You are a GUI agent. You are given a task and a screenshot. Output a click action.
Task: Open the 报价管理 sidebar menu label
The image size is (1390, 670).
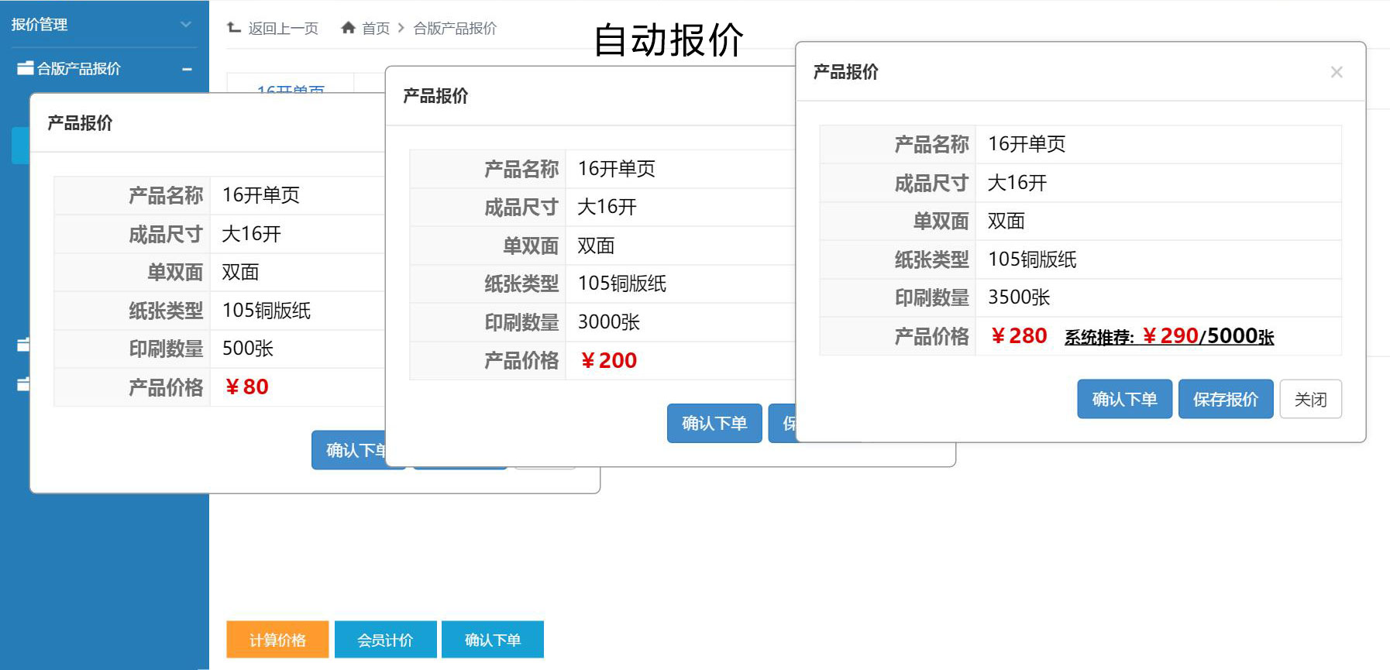pos(40,25)
